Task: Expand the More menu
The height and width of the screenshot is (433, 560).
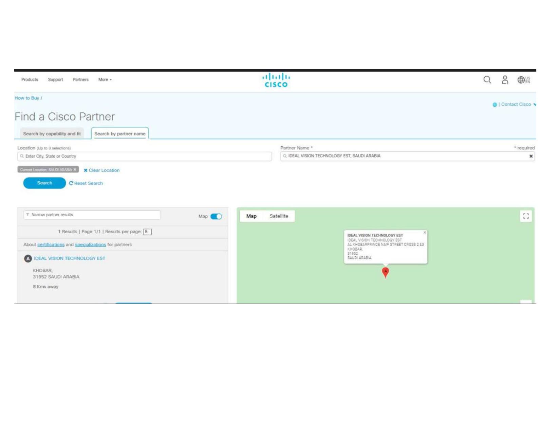Action: click(105, 80)
